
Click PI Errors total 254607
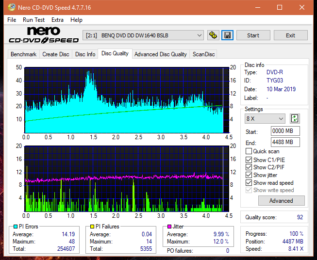(66, 249)
